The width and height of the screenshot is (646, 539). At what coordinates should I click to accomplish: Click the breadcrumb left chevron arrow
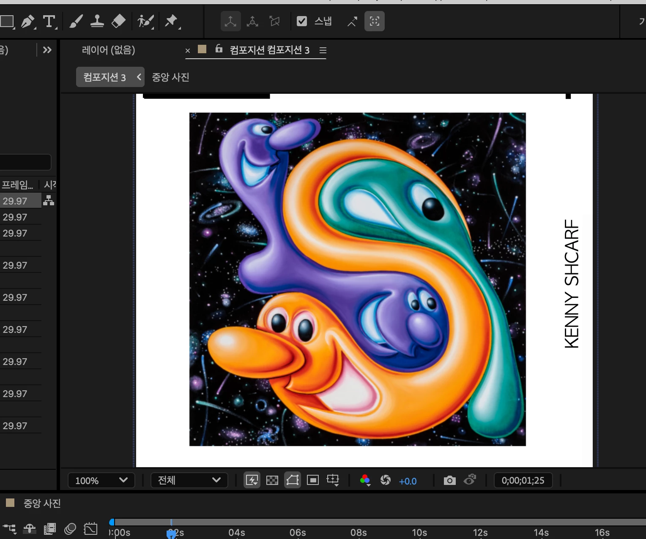coord(139,77)
